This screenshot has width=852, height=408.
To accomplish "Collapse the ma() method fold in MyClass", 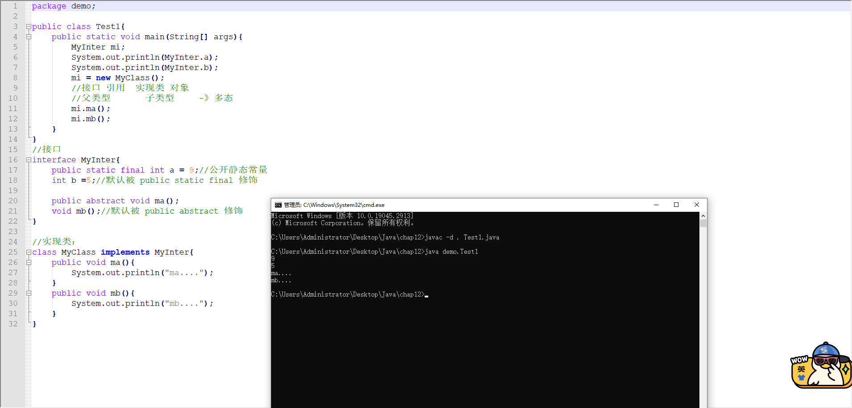I will (x=29, y=263).
